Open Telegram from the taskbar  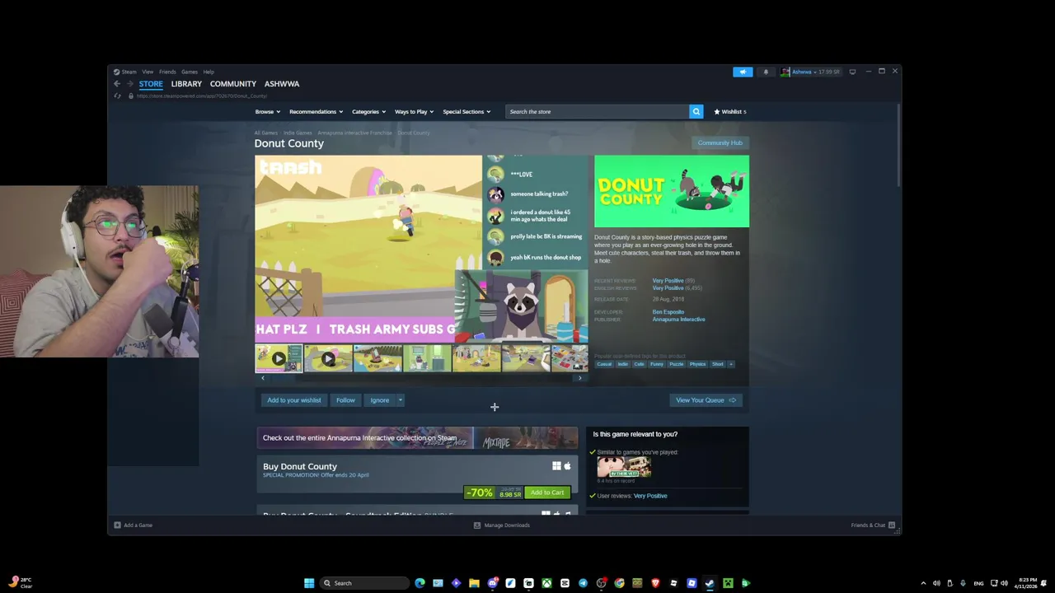coord(583,583)
